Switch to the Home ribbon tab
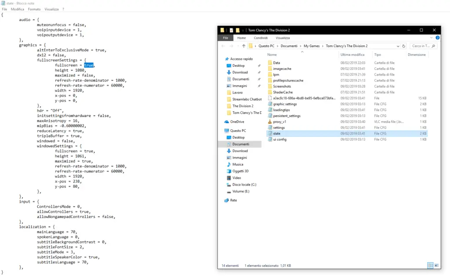 pos(241,38)
